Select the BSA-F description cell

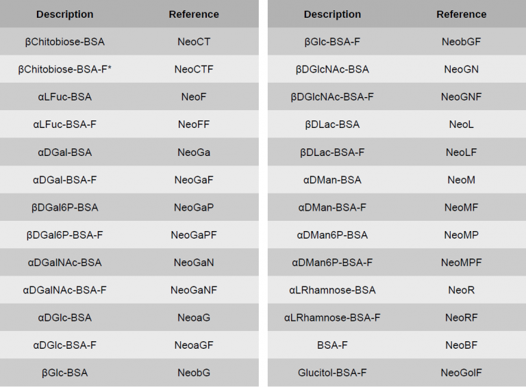[x=332, y=345]
